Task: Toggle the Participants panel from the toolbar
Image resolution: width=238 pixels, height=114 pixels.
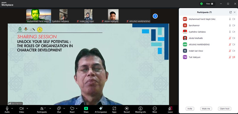Action: [x=42, y=110]
